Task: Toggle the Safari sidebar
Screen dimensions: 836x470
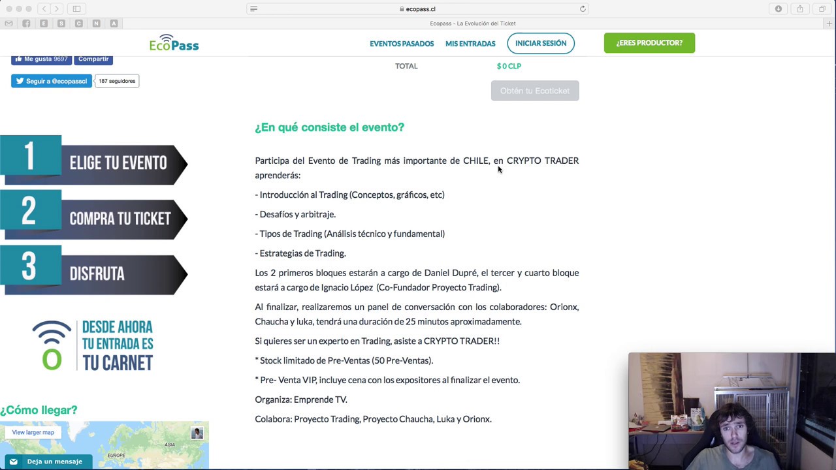Action: tap(76, 8)
